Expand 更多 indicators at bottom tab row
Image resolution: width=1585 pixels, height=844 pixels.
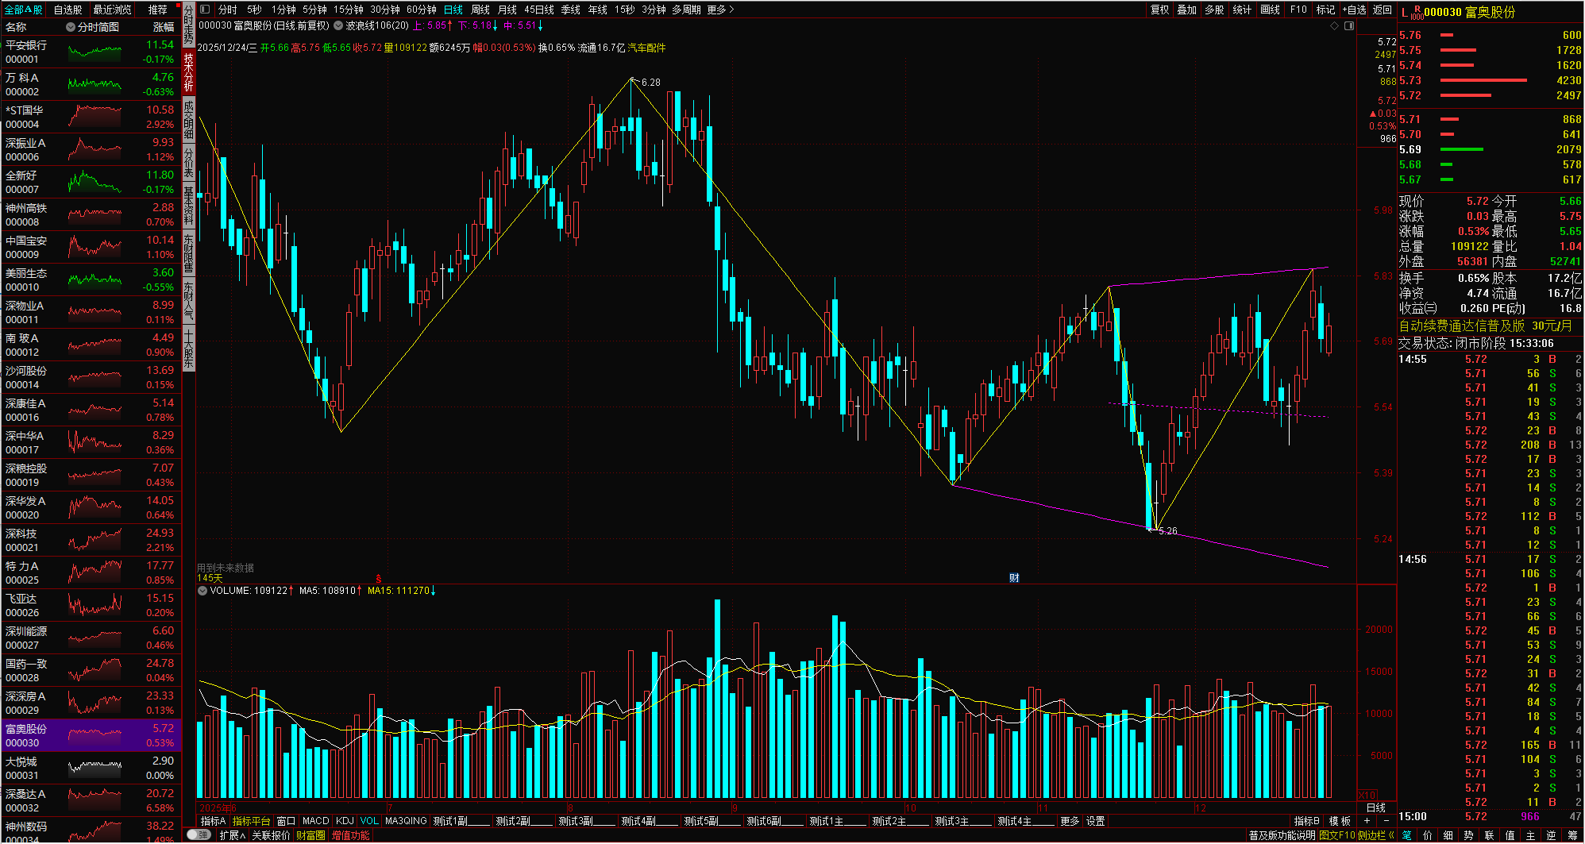click(x=1070, y=821)
